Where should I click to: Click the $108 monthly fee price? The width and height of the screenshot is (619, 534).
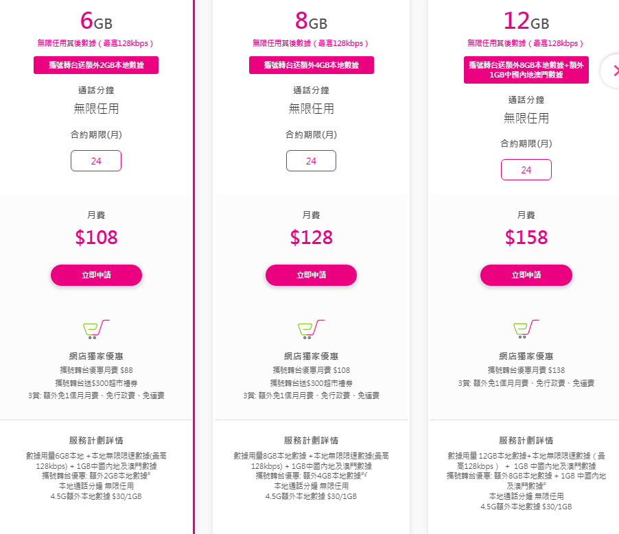click(x=96, y=237)
